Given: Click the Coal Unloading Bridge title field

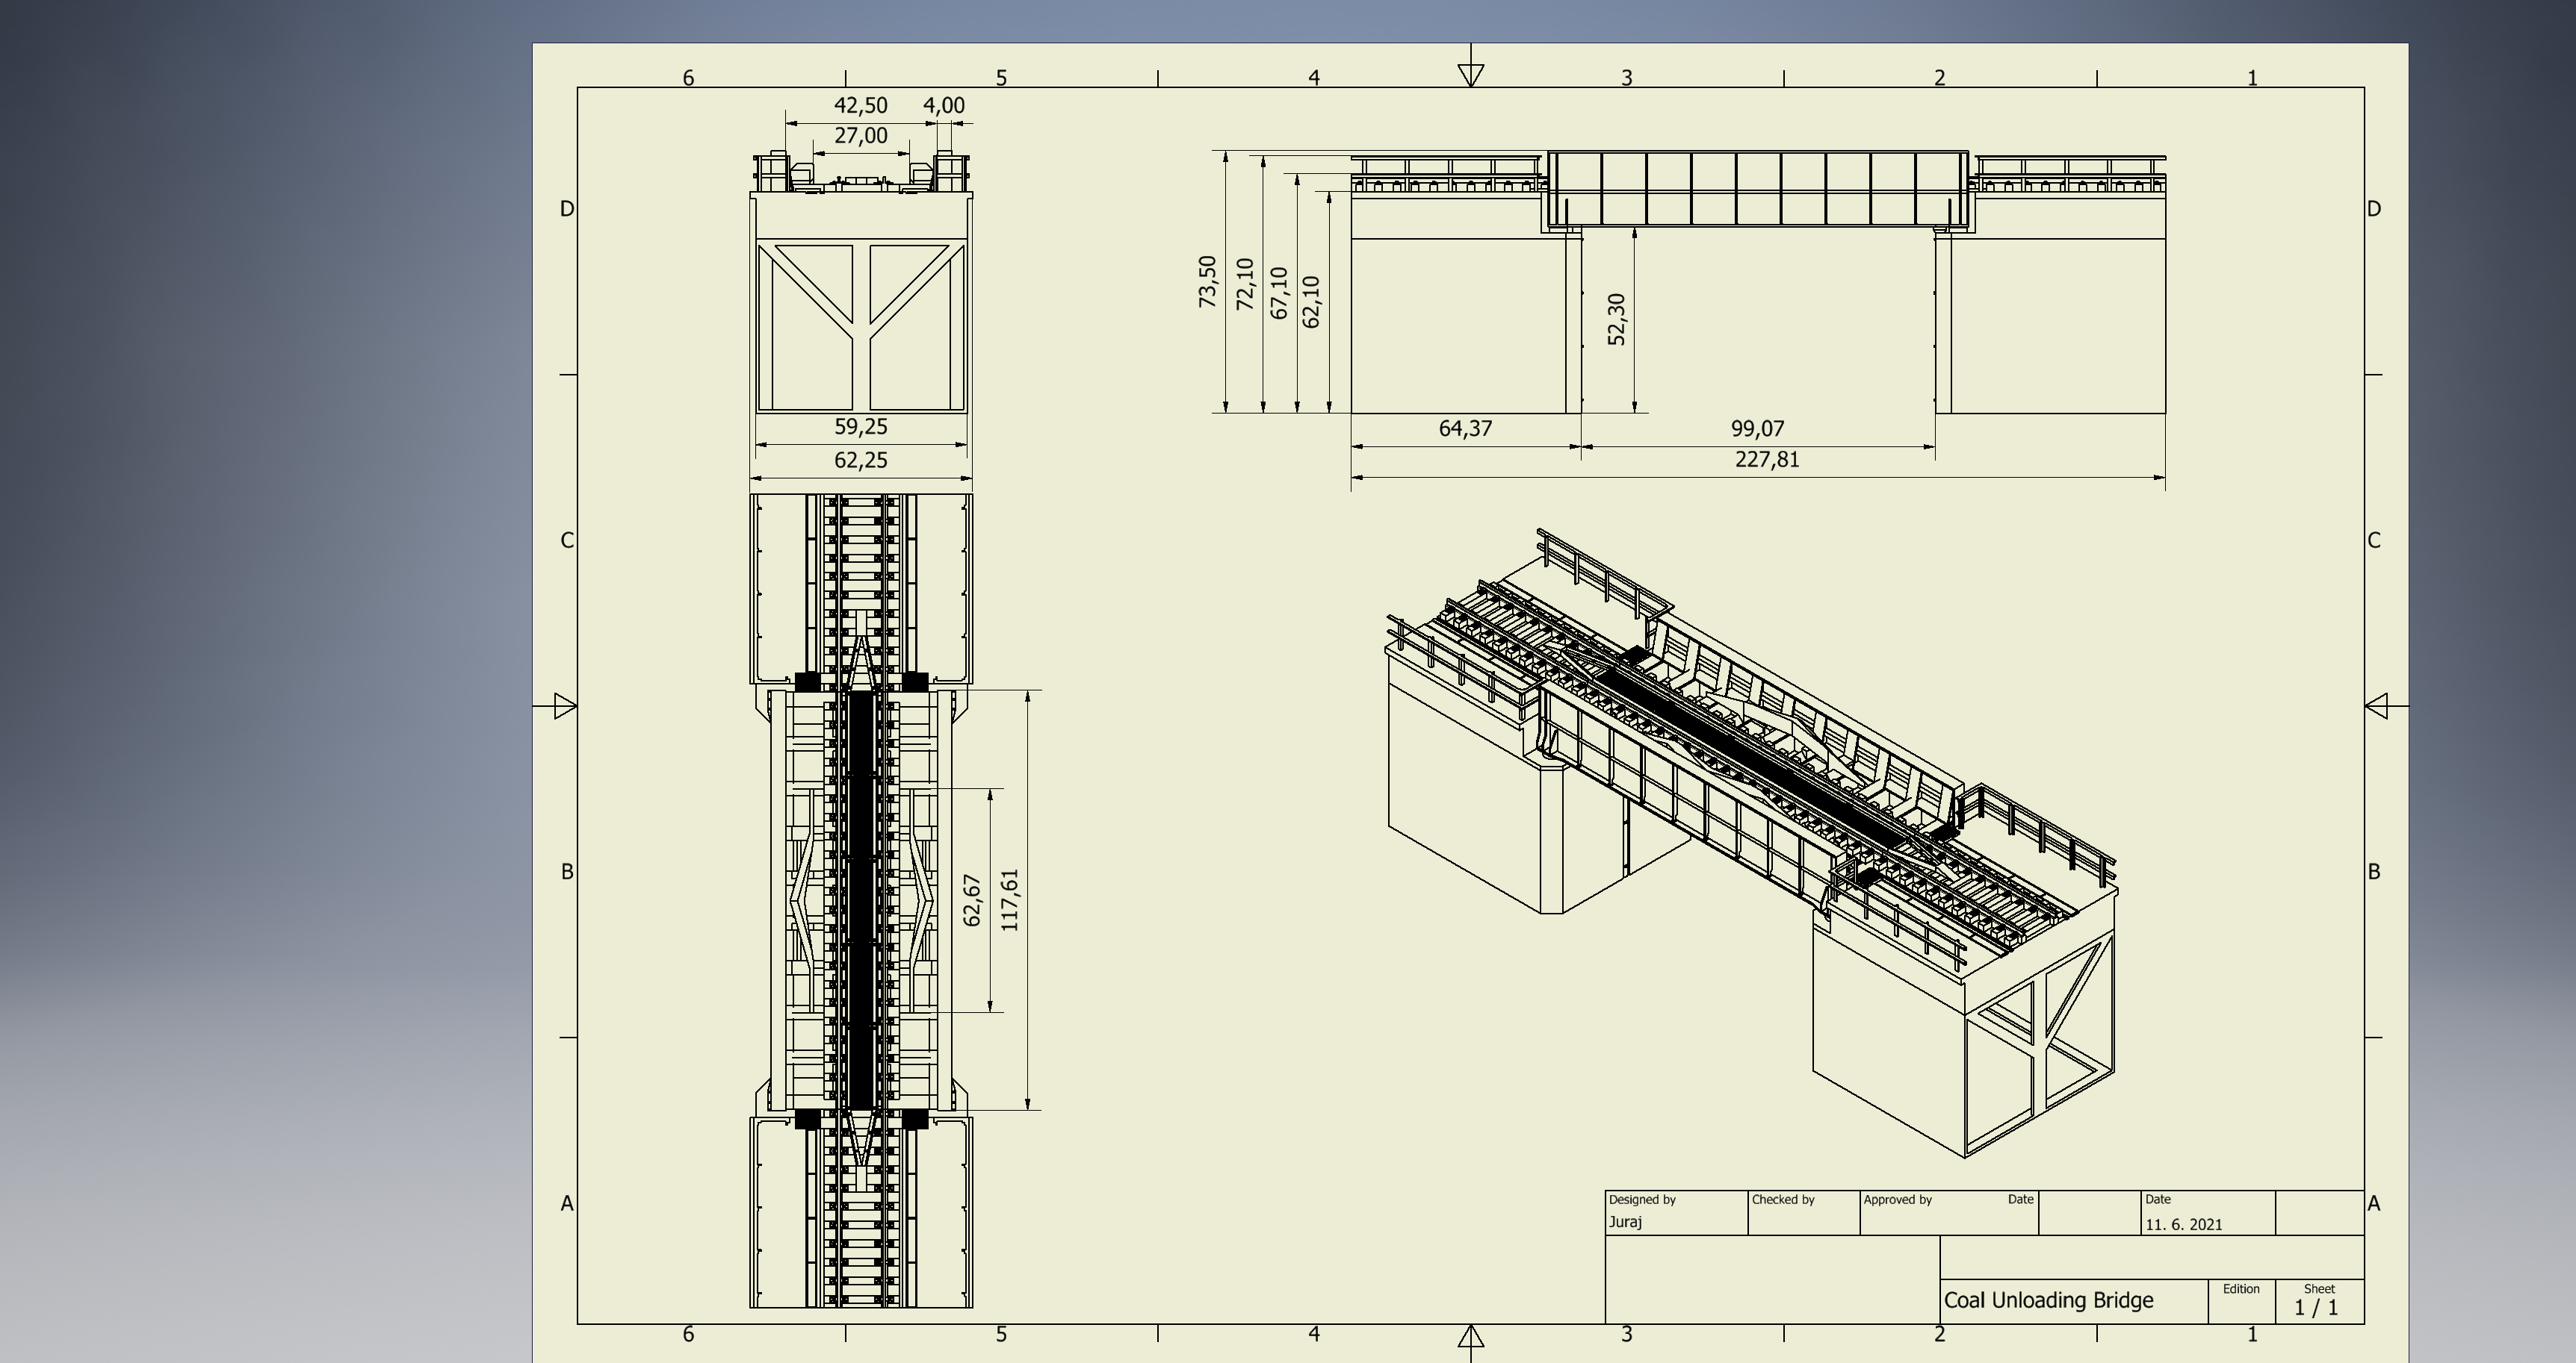Looking at the screenshot, I should (x=2048, y=1300).
